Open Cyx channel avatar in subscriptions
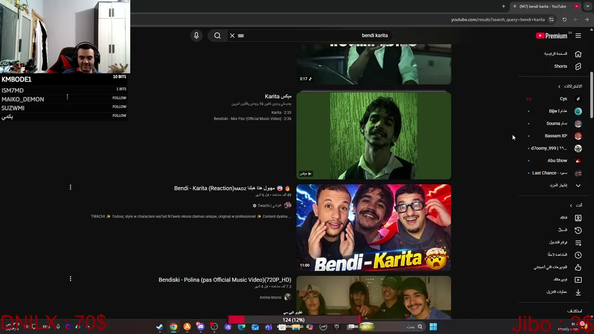Image resolution: width=594 pixels, height=334 pixels. tap(578, 99)
